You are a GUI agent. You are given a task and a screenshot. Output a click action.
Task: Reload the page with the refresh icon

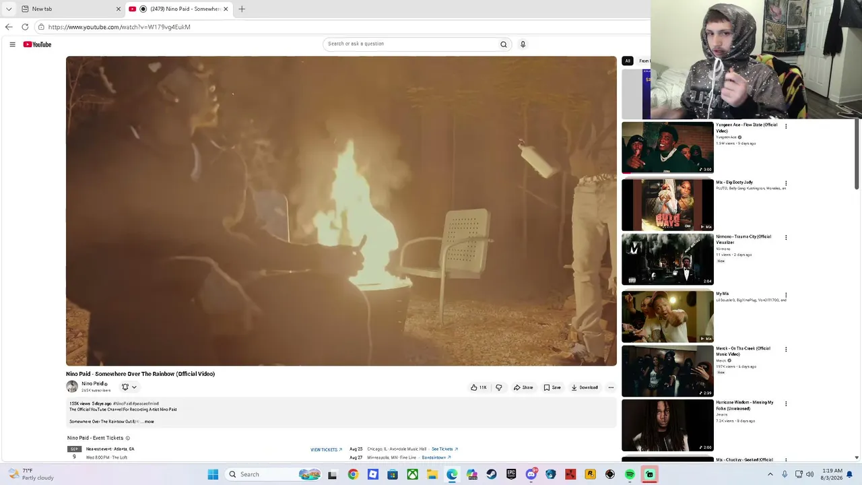pos(25,27)
